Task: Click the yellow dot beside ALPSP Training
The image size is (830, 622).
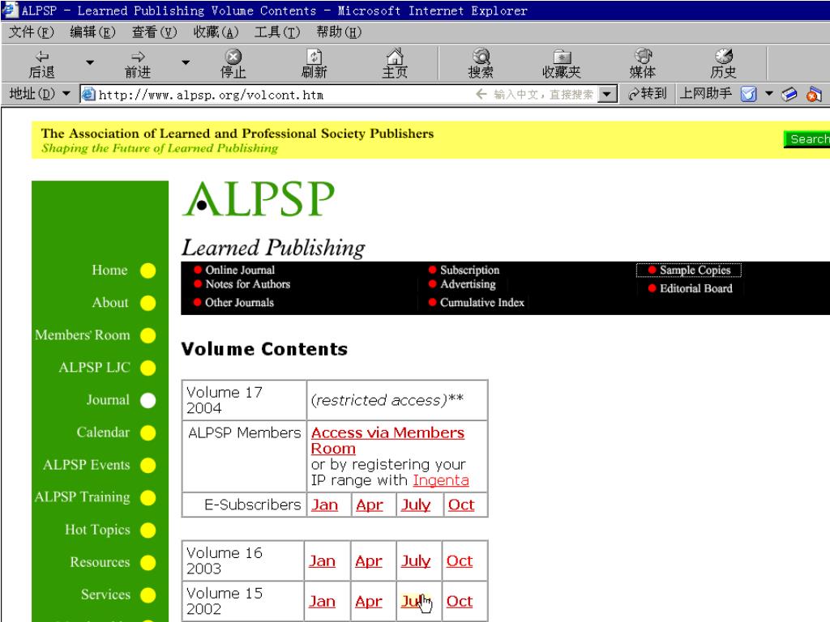Action: point(148,498)
